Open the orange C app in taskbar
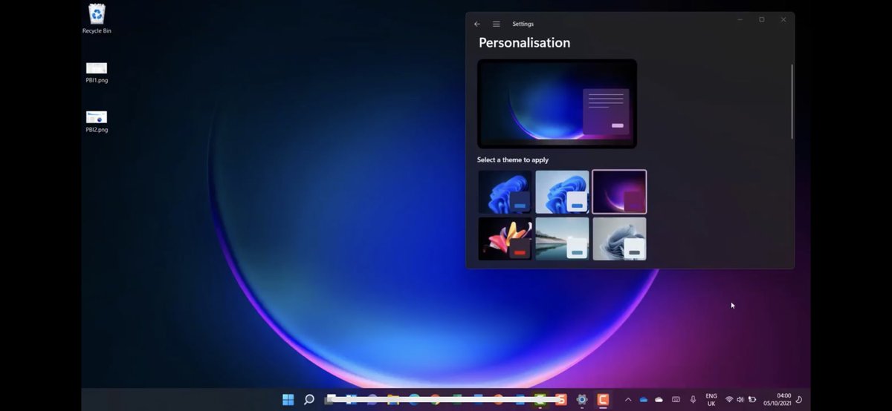This screenshot has width=892, height=411. pos(603,400)
